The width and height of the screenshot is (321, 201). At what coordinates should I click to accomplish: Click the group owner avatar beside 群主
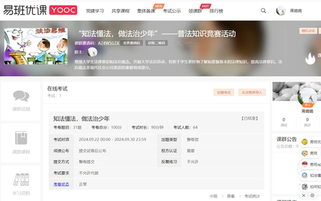pos(92,52)
